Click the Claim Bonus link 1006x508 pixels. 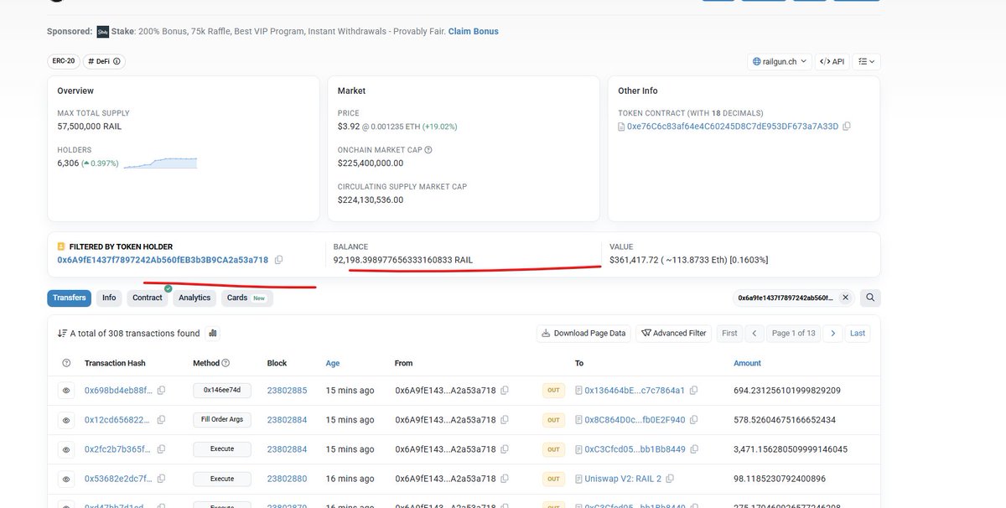(x=474, y=31)
